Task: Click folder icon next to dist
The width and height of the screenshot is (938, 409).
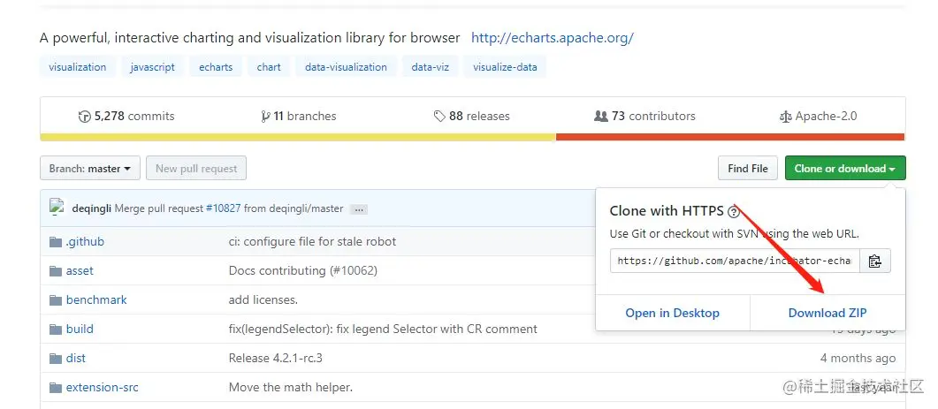Action: coord(56,359)
